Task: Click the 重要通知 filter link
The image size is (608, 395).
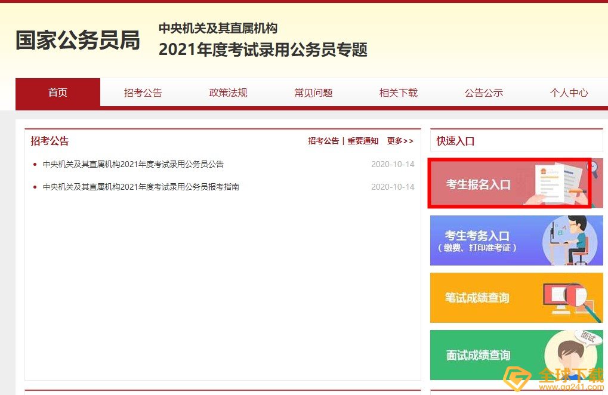Action: click(x=363, y=141)
